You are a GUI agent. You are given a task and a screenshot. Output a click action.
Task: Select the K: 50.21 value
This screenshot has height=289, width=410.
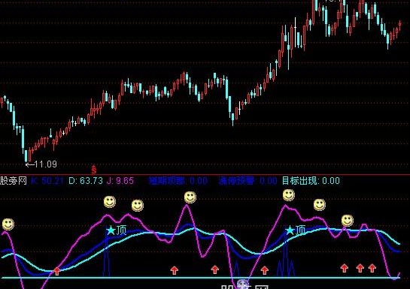[x=47, y=180]
